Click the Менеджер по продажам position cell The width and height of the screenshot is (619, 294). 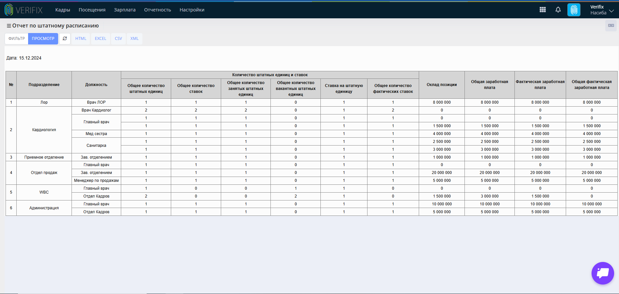(x=96, y=181)
